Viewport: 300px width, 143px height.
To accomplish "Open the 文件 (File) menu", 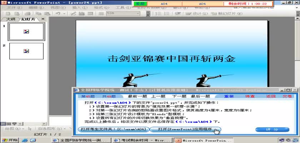I will tap(15, 8).
